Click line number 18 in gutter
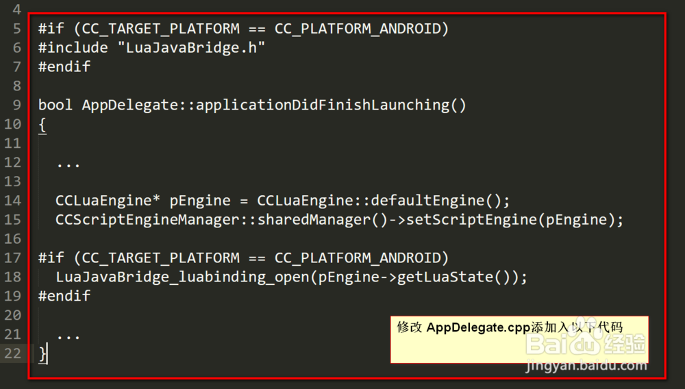Screen dimensions: 685x389 click(x=12, y=277)
